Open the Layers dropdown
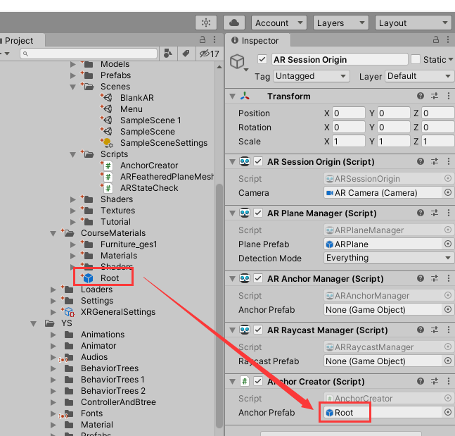 [x=340, y=23]
